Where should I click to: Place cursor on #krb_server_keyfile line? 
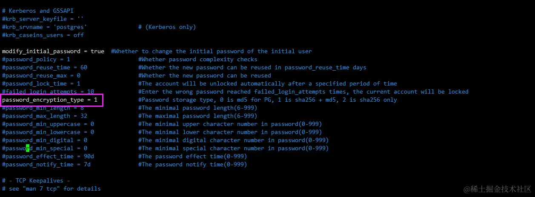tap(43, 19)
